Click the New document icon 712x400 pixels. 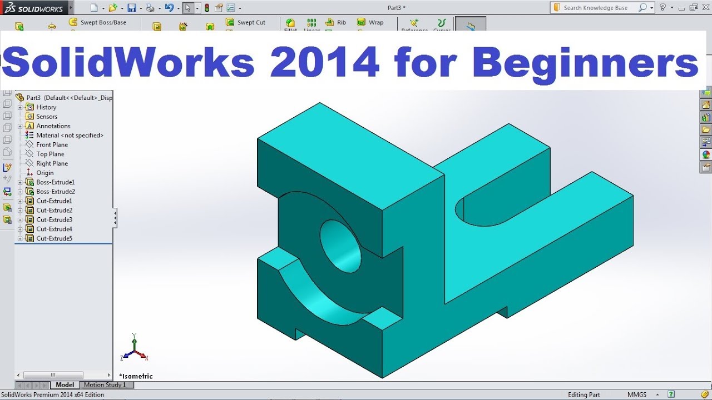(x=94, y=8)
